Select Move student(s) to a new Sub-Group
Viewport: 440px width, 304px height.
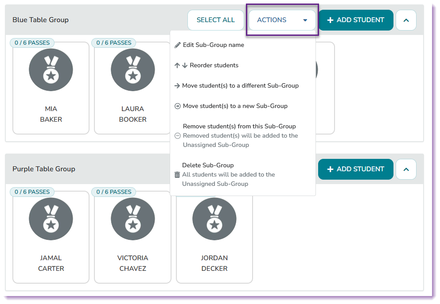click(x=235, y=106)
